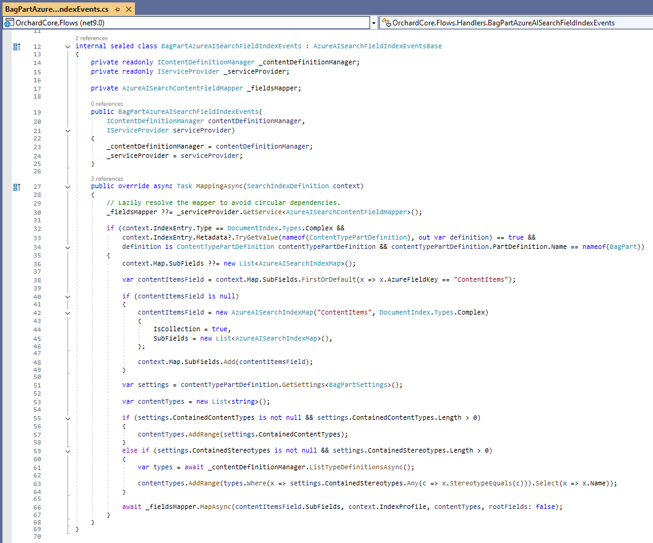Click line number 51 in the margin
This screenshot has height=543, width=653.
pos(38,386)
